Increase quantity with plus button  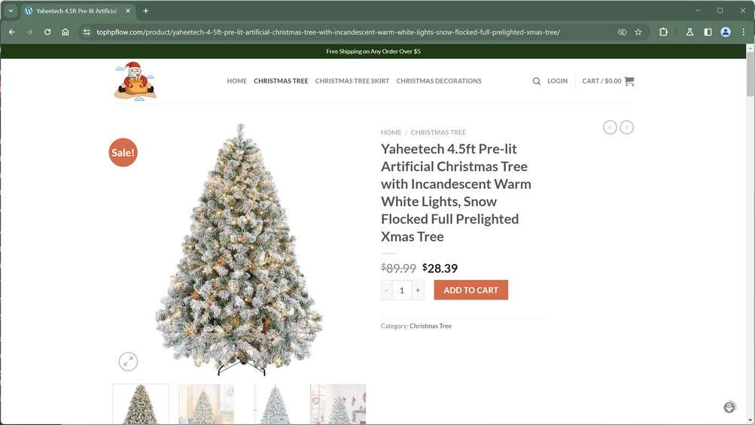click(x=418, y=290)
